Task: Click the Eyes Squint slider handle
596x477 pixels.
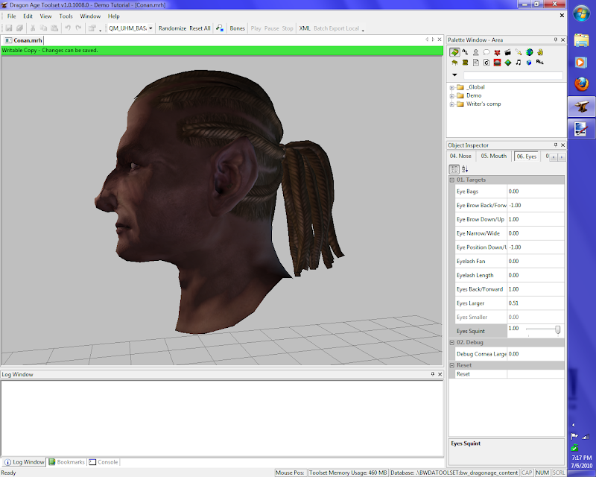Action: pos(557,329)
